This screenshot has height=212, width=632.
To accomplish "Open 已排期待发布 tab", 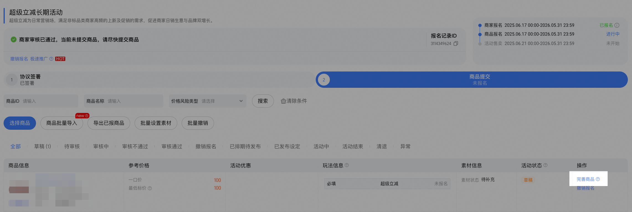I will 245,146.
